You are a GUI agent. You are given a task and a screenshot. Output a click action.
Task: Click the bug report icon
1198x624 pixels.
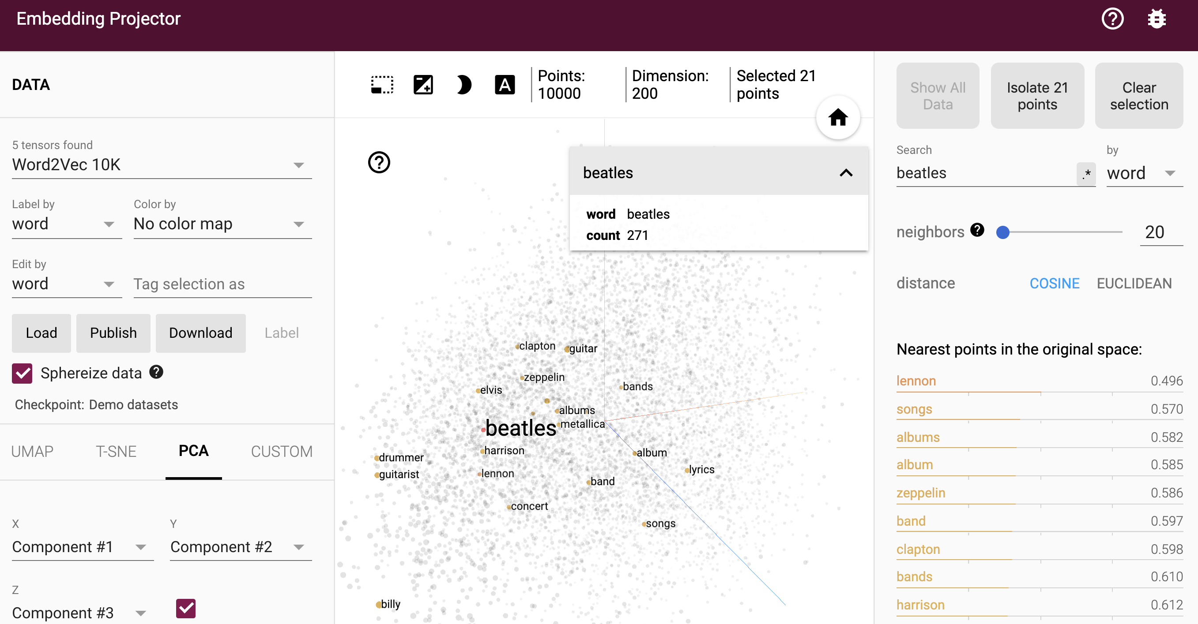(x=1156, y=19)
